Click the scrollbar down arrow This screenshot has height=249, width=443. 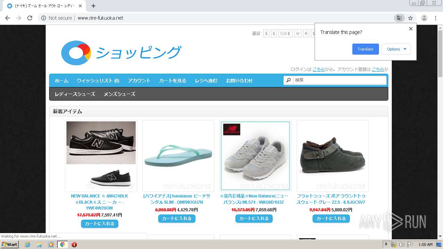[x=440, y=237]
